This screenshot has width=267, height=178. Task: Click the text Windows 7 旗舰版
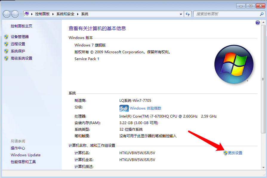pyautogui.click(x=90, y=45)
